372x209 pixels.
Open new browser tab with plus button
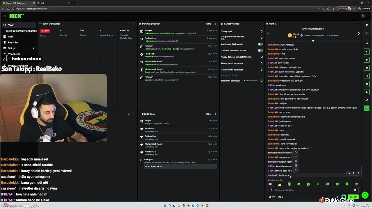tap(74, 3)
